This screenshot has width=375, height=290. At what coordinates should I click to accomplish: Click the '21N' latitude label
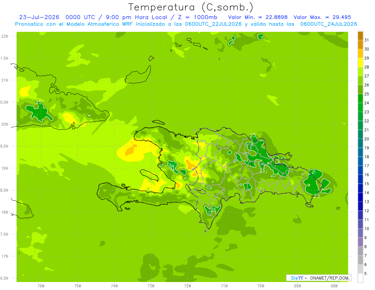click(x=4, y=80)
